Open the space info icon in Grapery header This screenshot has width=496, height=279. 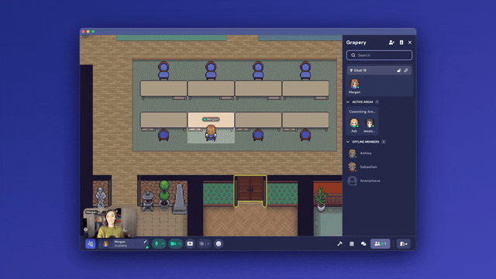[401, 43]
